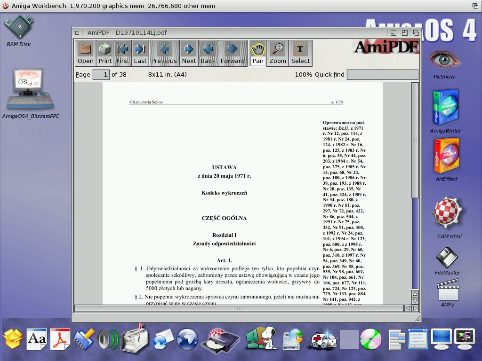The height and width of the screenshot is (361, 482).
Task: Click the ambulance icon in dock
Action: pos(323,339)
